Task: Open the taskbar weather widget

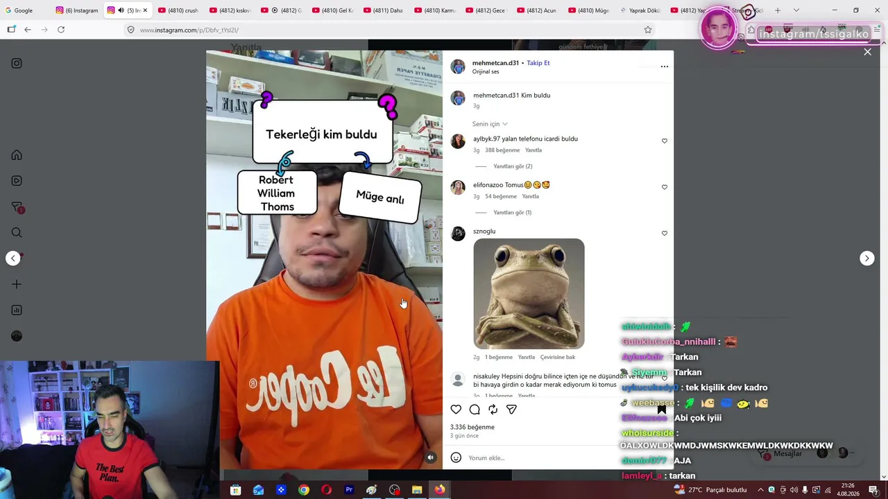Action: 710,490
